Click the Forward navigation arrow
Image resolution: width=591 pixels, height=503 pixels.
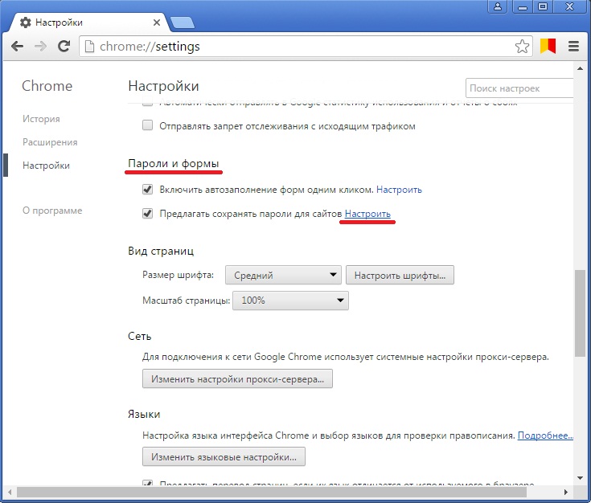40,47
